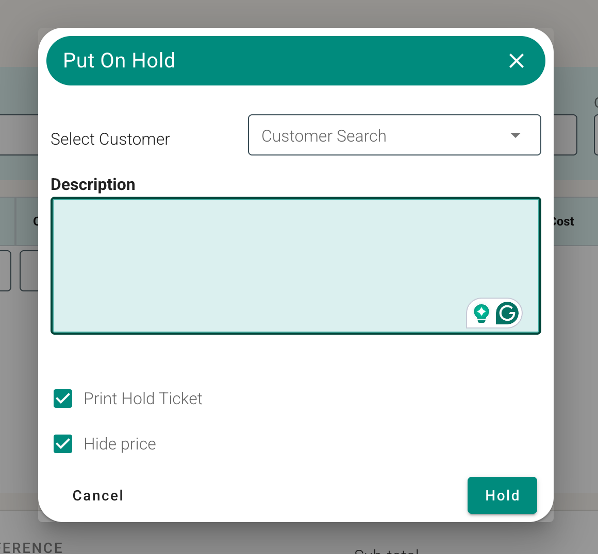Screen dimensions: 598x554
Task: Uncheck the Print Hold Ticket checkbox
Action: click(x=63, y=399)
